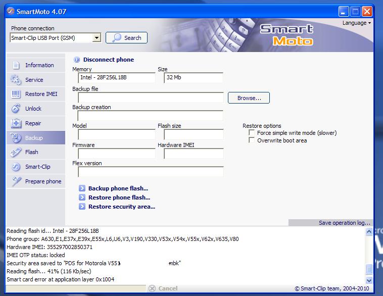This screenshot has width=383, height=296.
Task: Enable Overwrite boot area checkbox
Action: [x=251, y=140]
